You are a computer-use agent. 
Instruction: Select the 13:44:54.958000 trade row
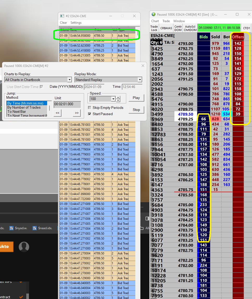(x=97, y=36)
